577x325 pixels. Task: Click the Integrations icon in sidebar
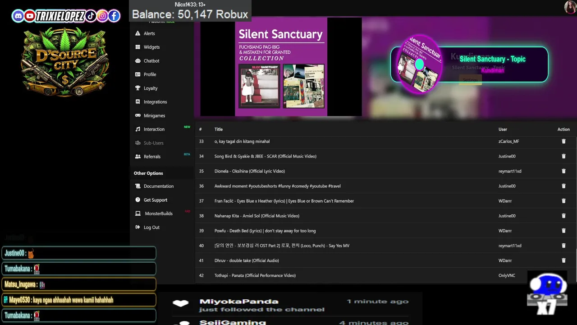pos(138,102)
